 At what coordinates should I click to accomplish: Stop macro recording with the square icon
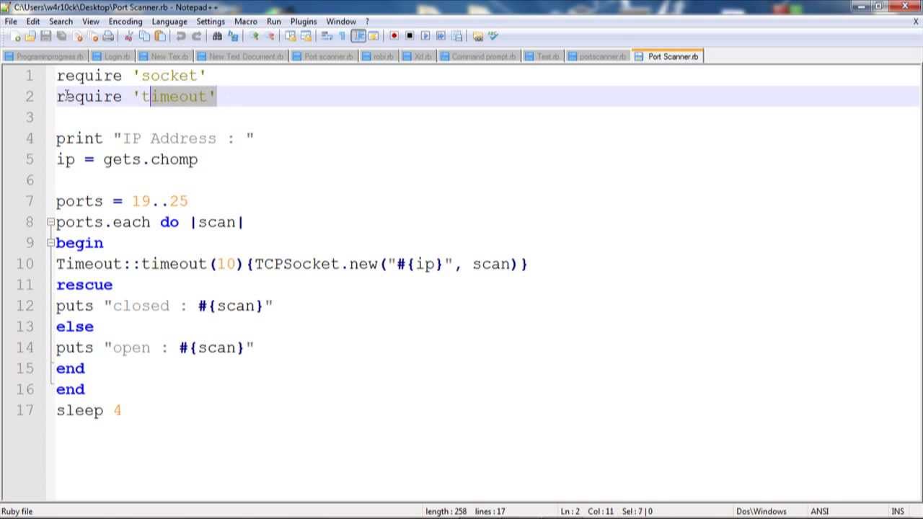pos(410,36)
